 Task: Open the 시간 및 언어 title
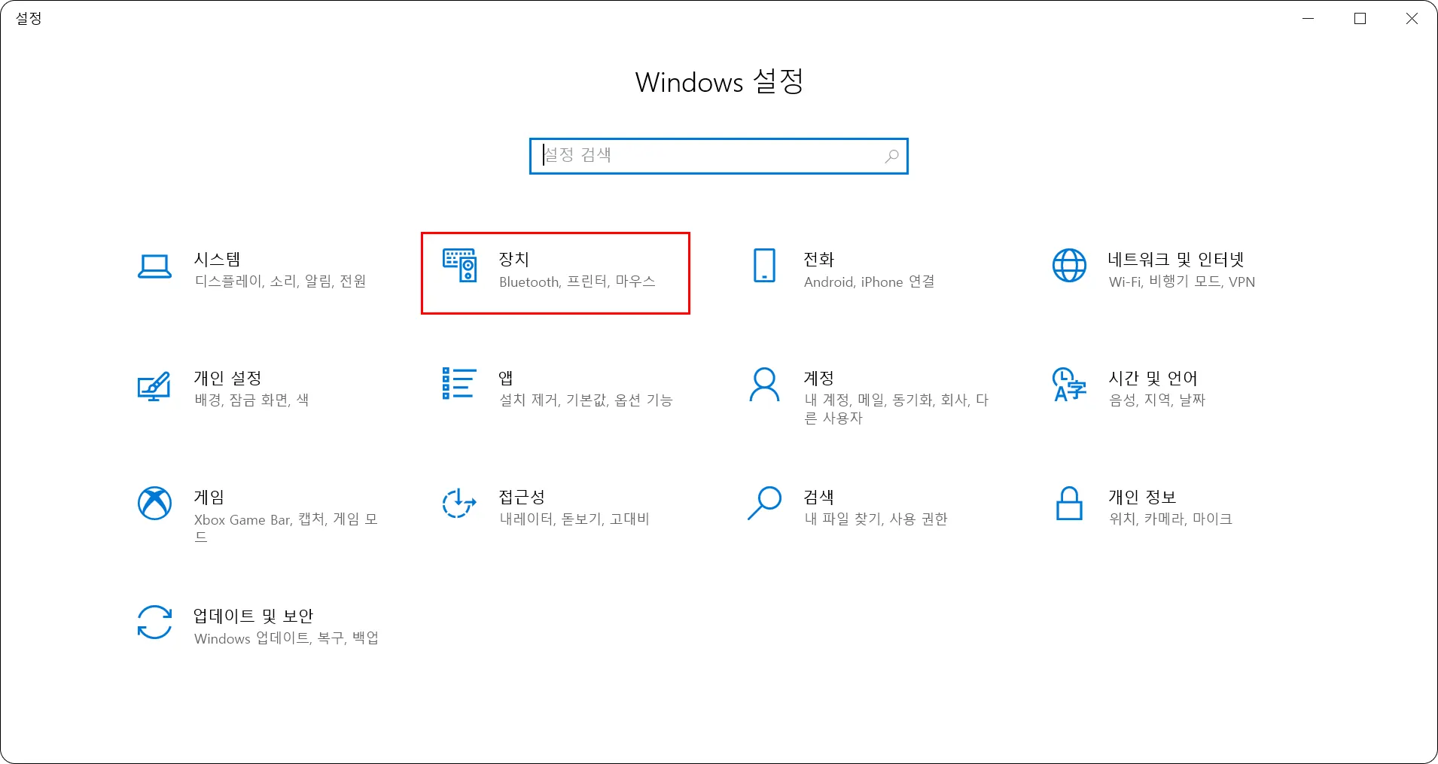coord(1153,378)
